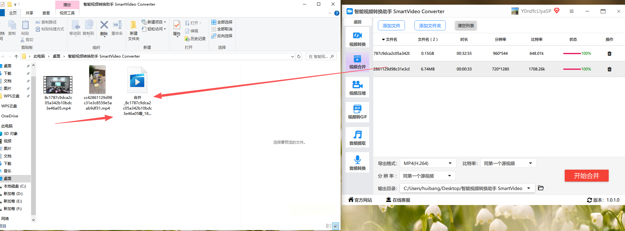Image resolution: width=625 pixels, height=231 pixels.
Task: Switch to the 共享 Share ribbon tab
Action: pyautogui.click(x=30, y=13)
